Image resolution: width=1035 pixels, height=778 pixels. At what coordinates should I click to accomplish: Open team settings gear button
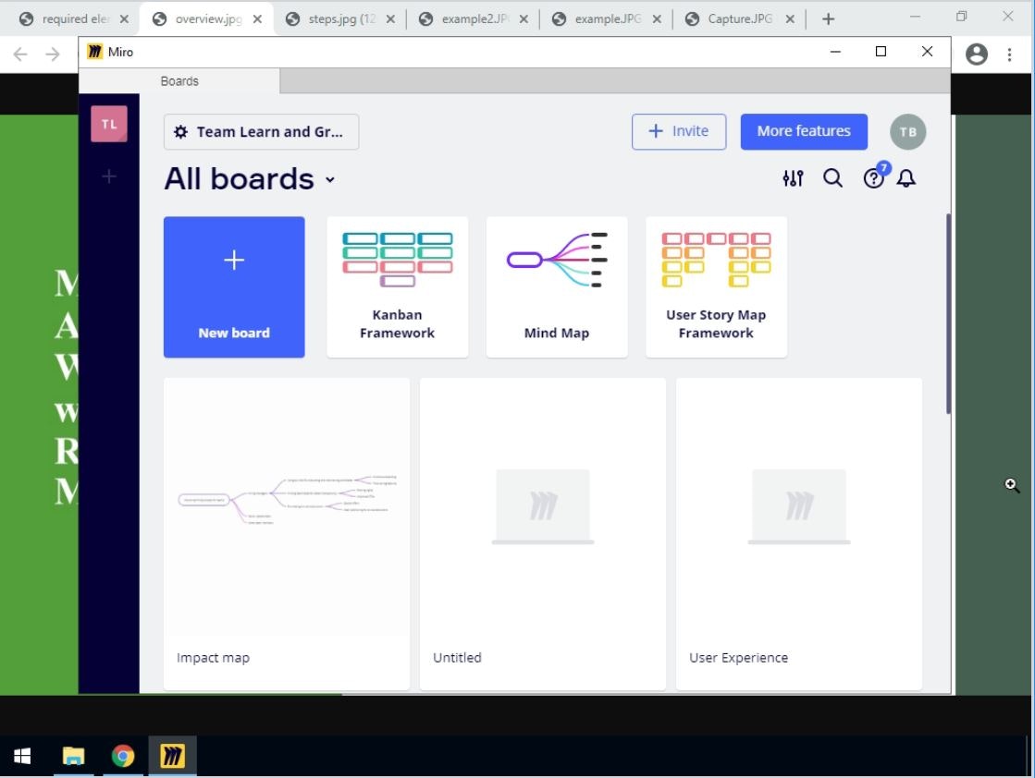262,132
